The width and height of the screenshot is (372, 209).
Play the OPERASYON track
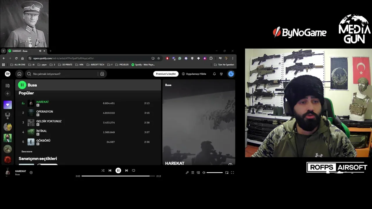click(88, 113)
